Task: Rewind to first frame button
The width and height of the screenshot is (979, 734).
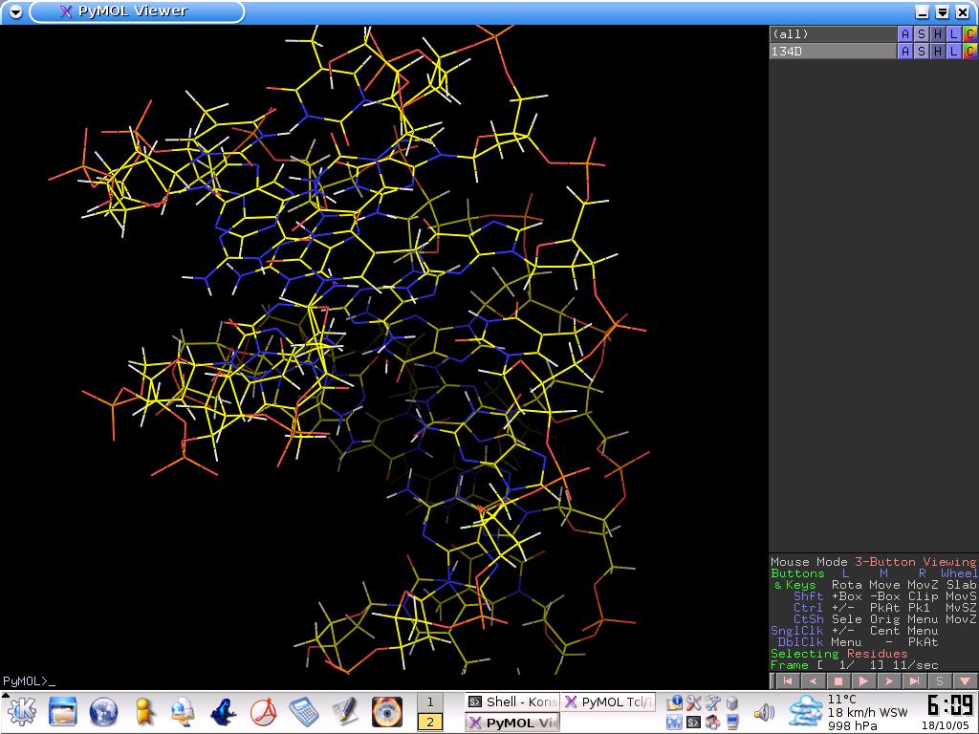Action: pos(787,681)
